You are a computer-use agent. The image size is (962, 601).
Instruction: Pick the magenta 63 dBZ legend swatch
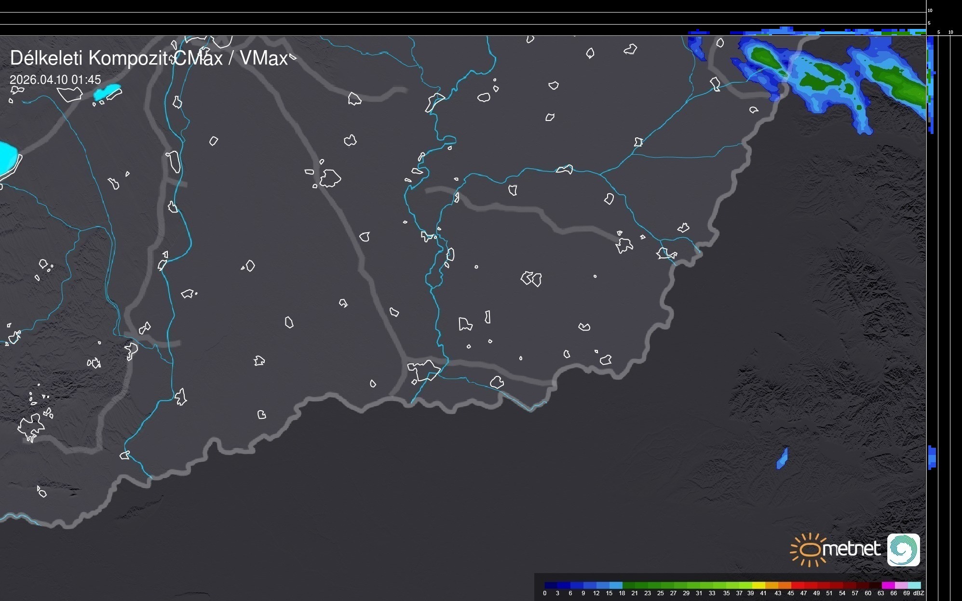point(888,585)
